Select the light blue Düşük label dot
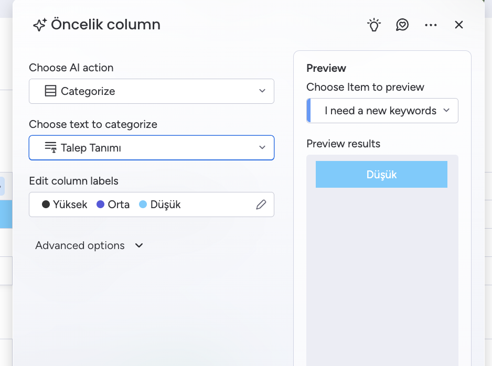 point(143,204)
